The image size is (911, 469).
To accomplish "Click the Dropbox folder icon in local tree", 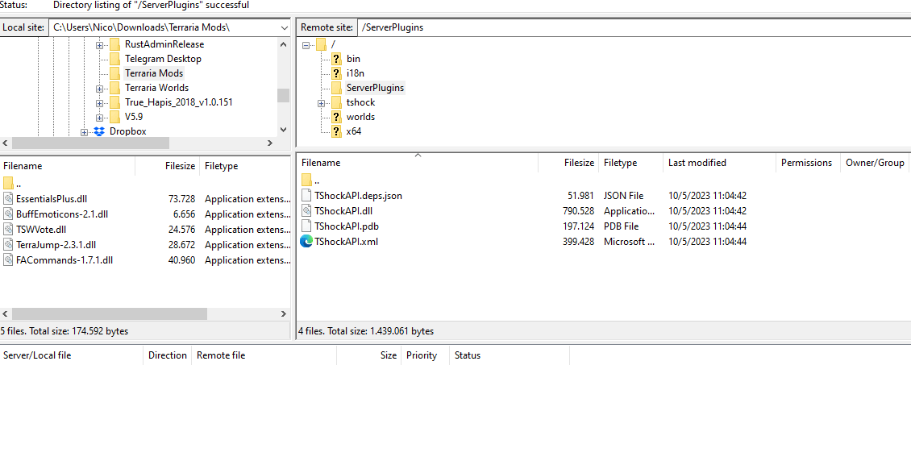I will click(99, 131).
